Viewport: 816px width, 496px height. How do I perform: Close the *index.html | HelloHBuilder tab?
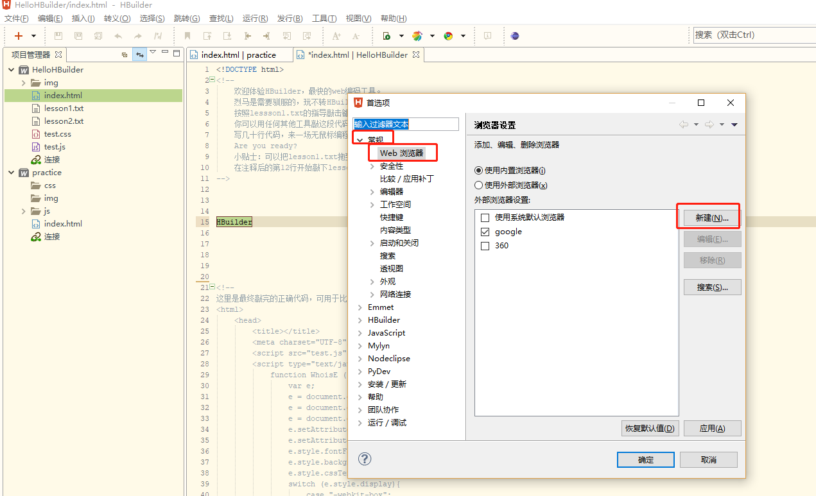416,55
